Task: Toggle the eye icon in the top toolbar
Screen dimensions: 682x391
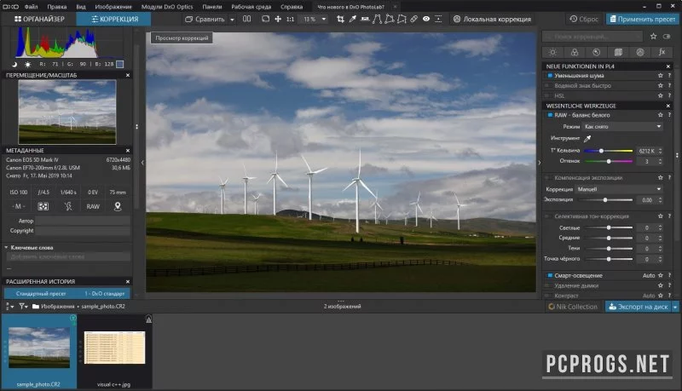Action: (x=426, y=19)
